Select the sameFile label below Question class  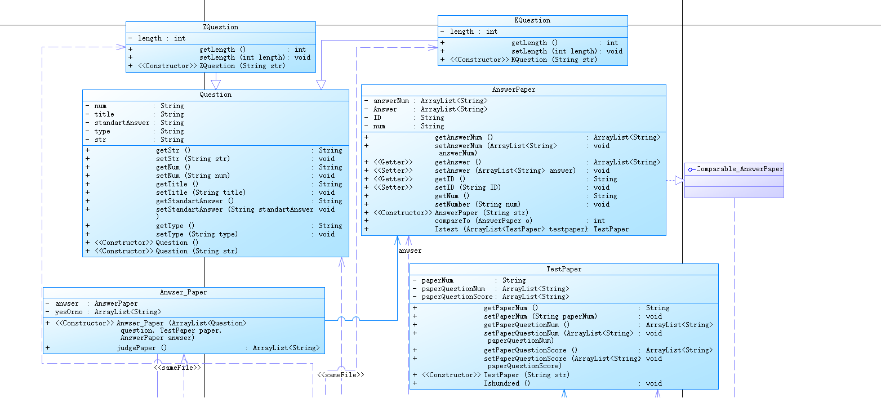(x=340, y=374)
